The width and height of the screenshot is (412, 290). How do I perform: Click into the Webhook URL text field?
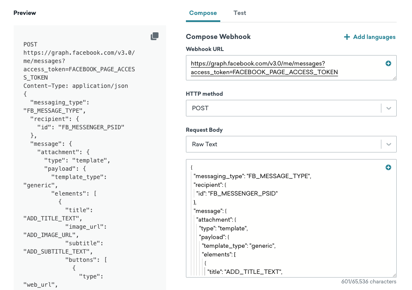291,68
